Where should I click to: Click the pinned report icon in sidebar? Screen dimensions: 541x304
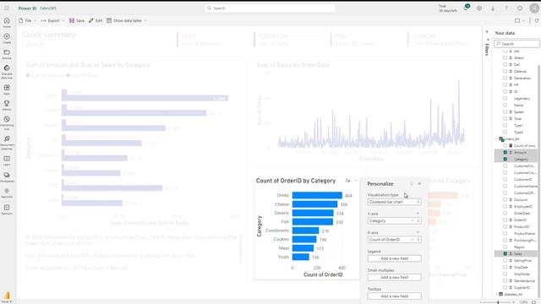point(7,209)
